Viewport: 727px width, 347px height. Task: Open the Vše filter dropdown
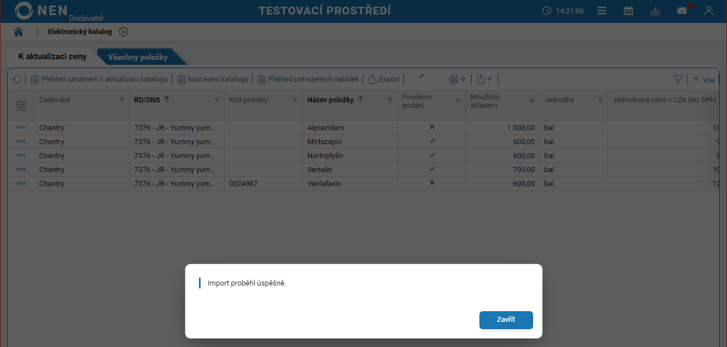[704, 80]
